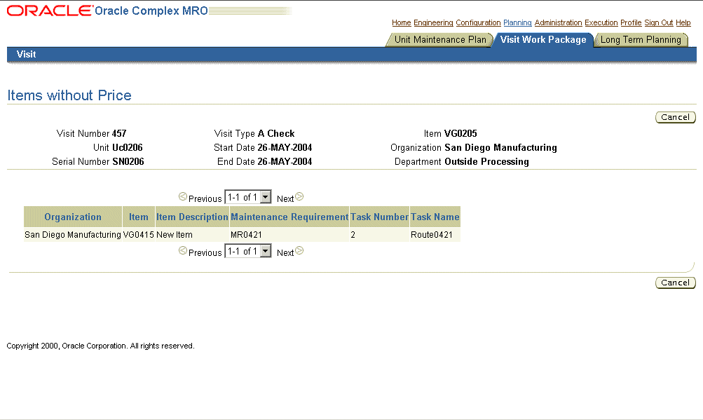Click the top Previous text
703x420 pixels.
click(205, 198)
